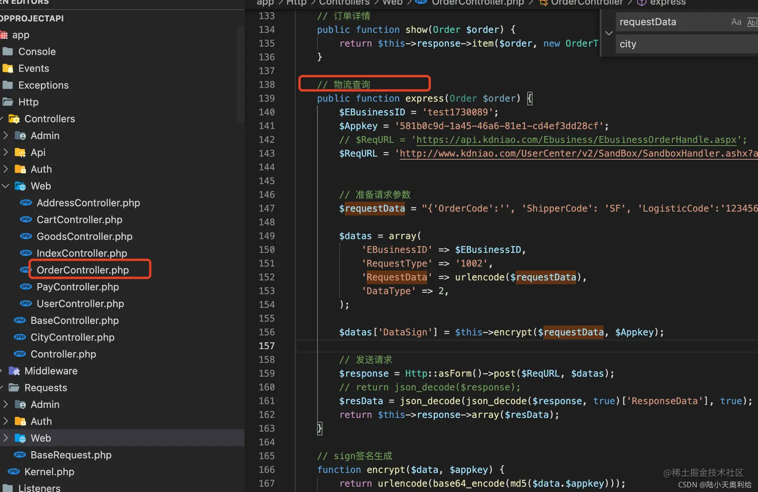The image size is (758, 492).
Task: Click $resData variable on line 161
Action: click(361, 401)
